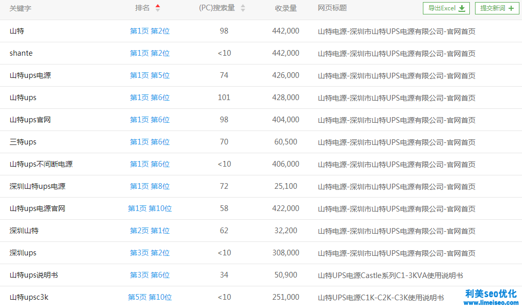Click search volume value 58
Screen dimensions: 522x308
point(224,208)
